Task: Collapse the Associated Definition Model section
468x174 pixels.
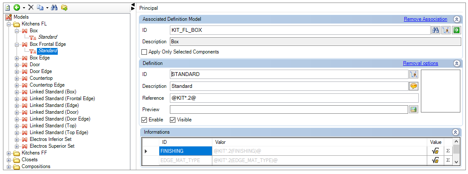Action: pos(457,19)
